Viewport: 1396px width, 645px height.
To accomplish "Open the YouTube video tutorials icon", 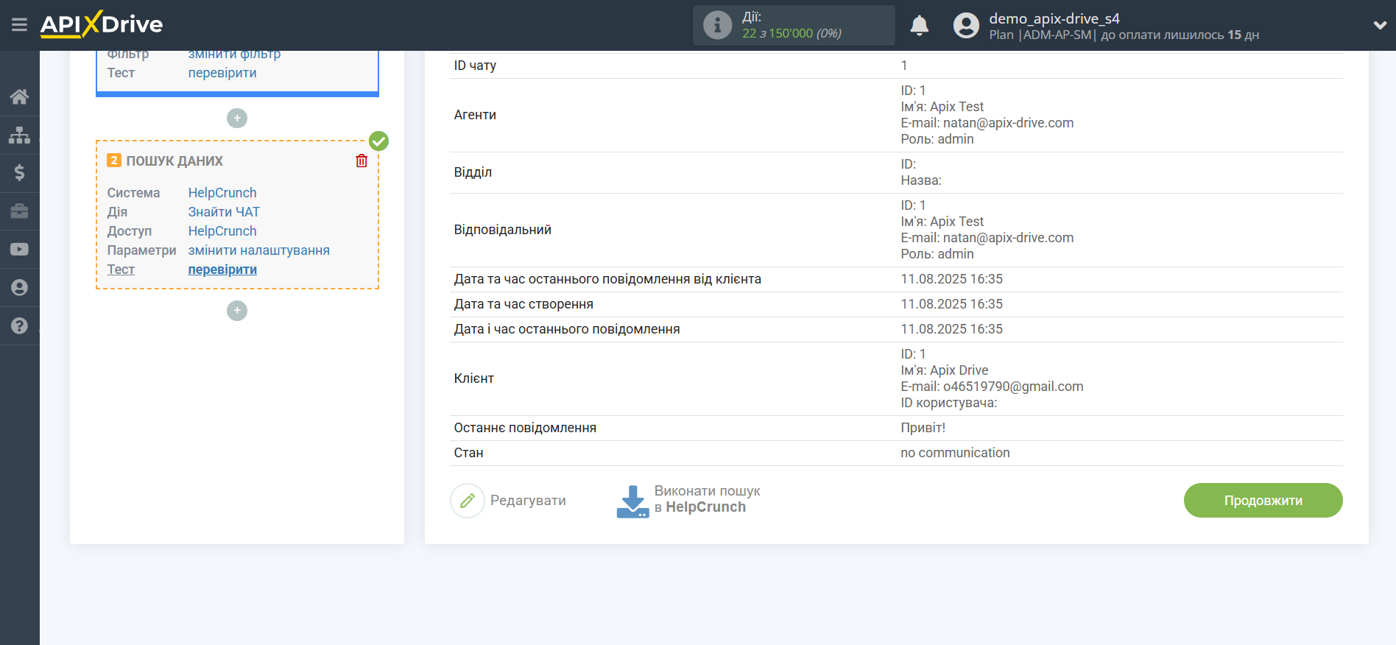I will [x=20, y=250].
